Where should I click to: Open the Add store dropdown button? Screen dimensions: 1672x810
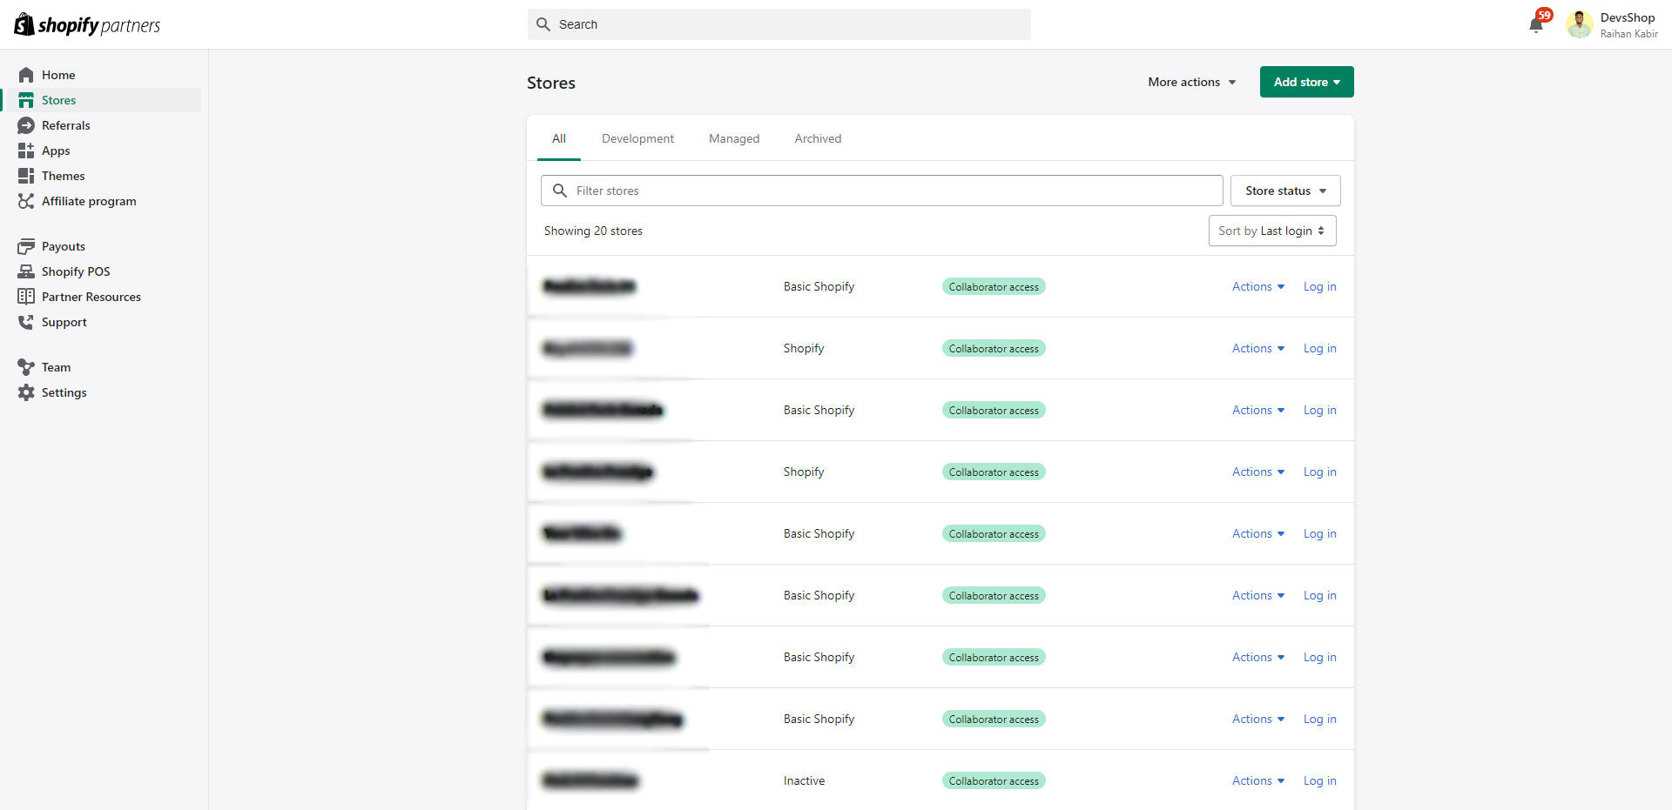(1306, 82)
